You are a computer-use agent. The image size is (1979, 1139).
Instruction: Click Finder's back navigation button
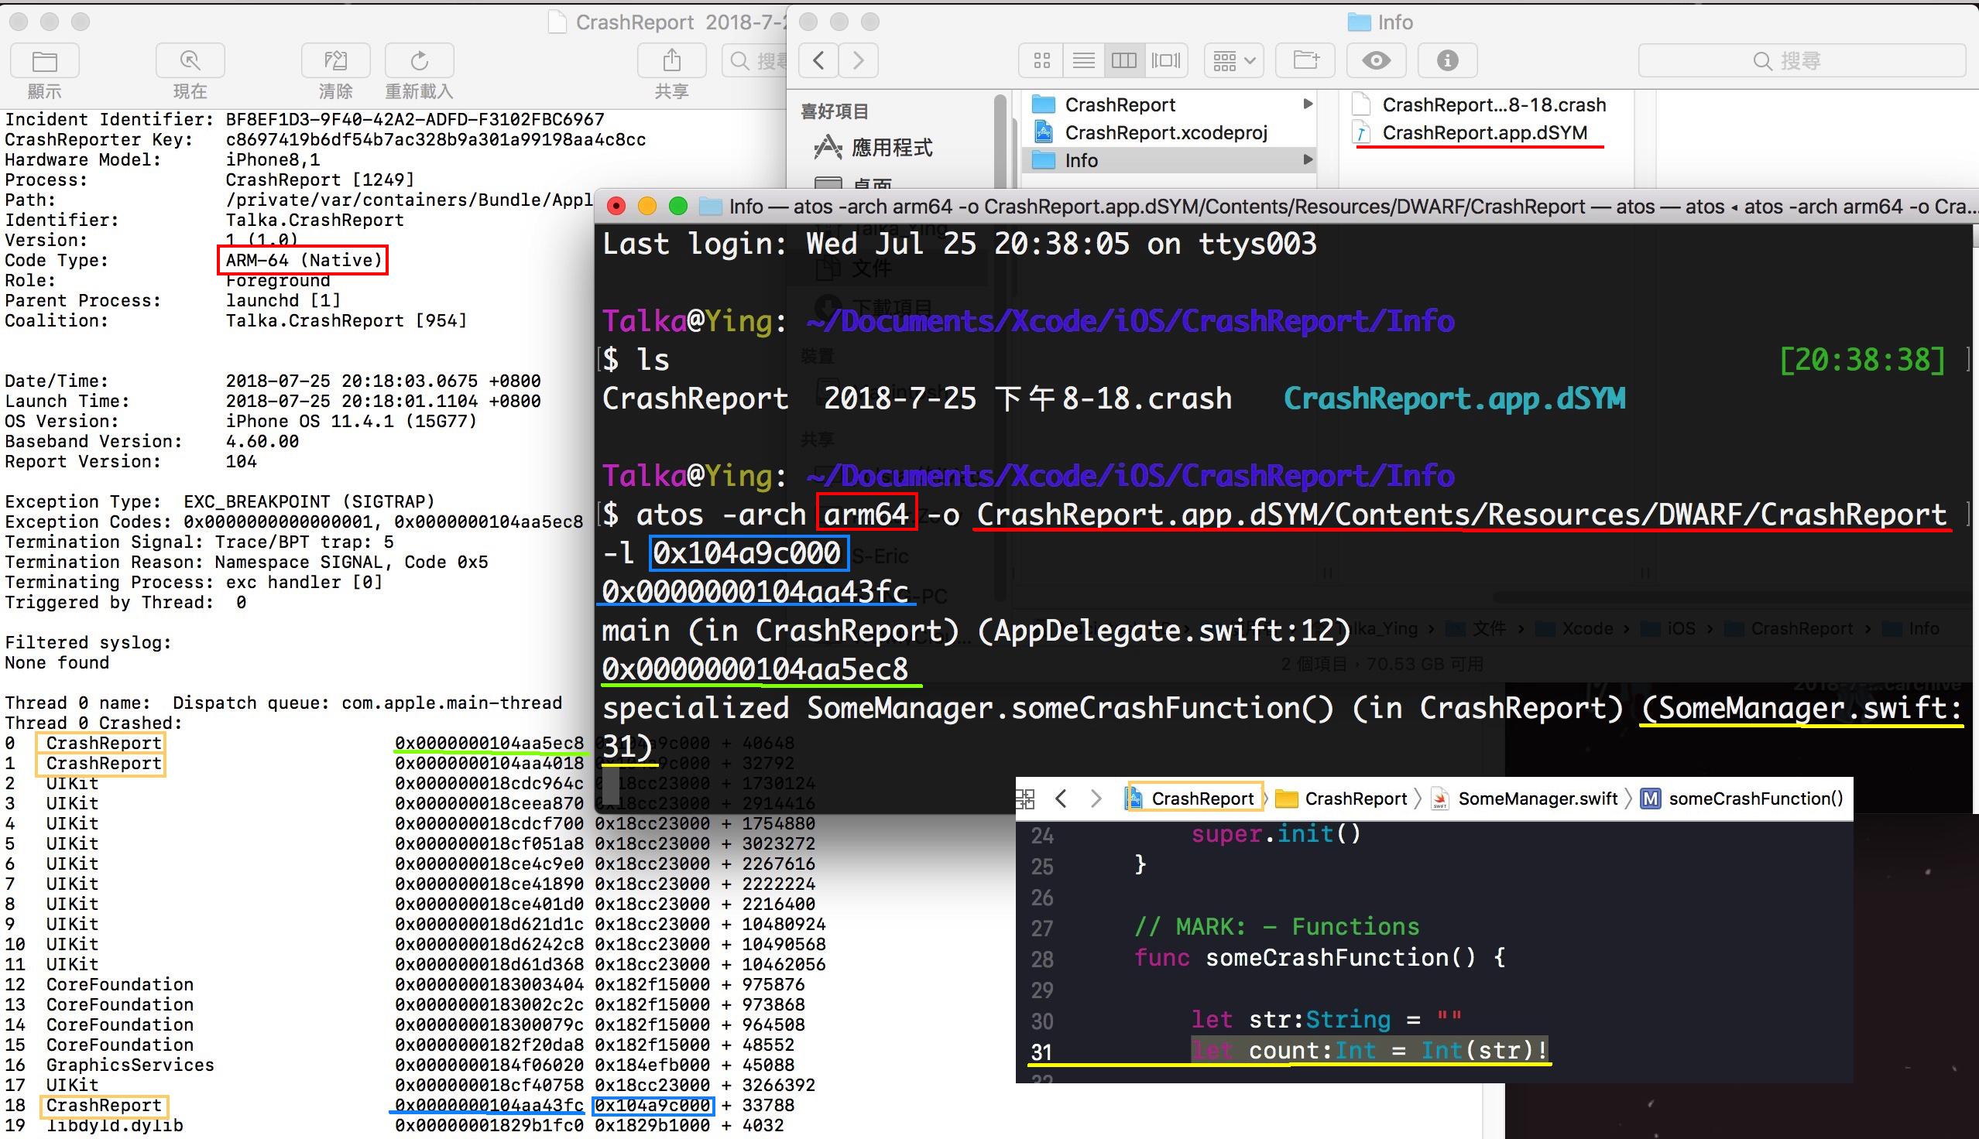coord(818,60)
